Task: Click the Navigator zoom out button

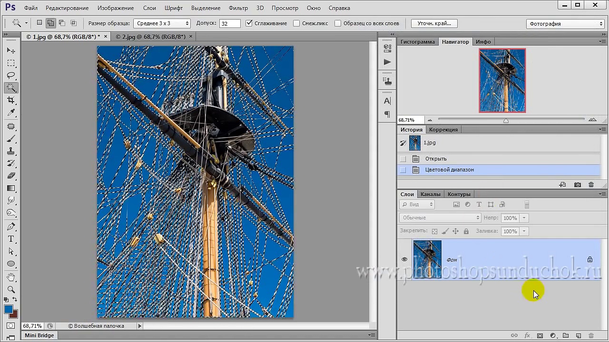Action: (x=430, y=120)
